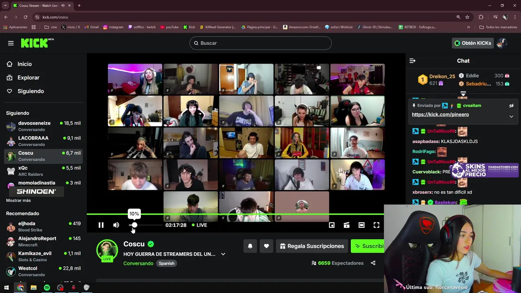Click Sebadriu... in gift leaderboard

478,84
